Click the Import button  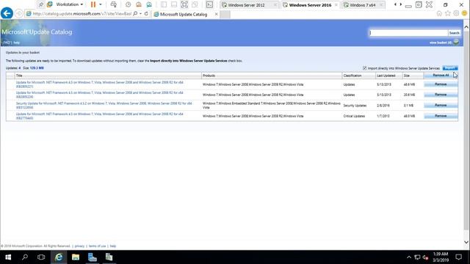(x=450, y=68)
